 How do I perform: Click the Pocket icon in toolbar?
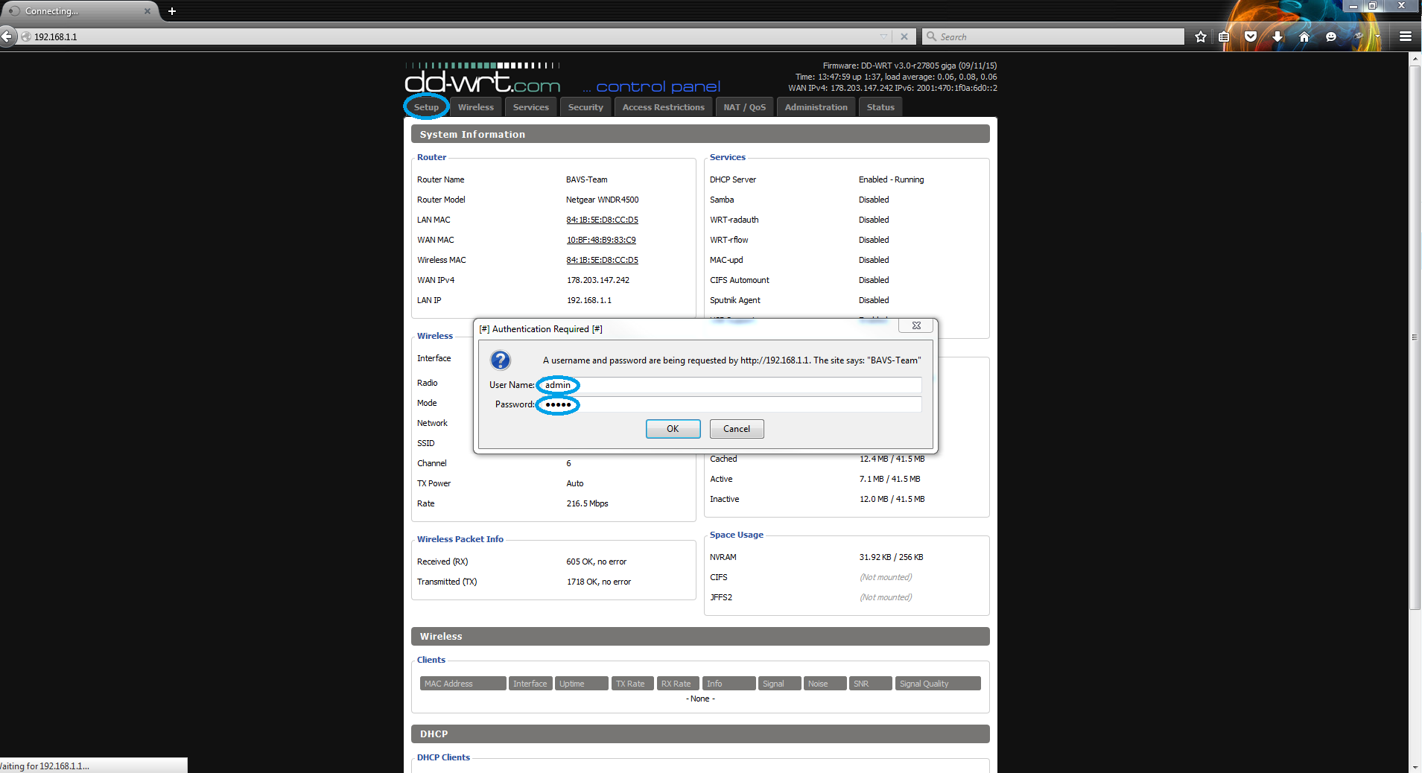(x=1251, y=36)
